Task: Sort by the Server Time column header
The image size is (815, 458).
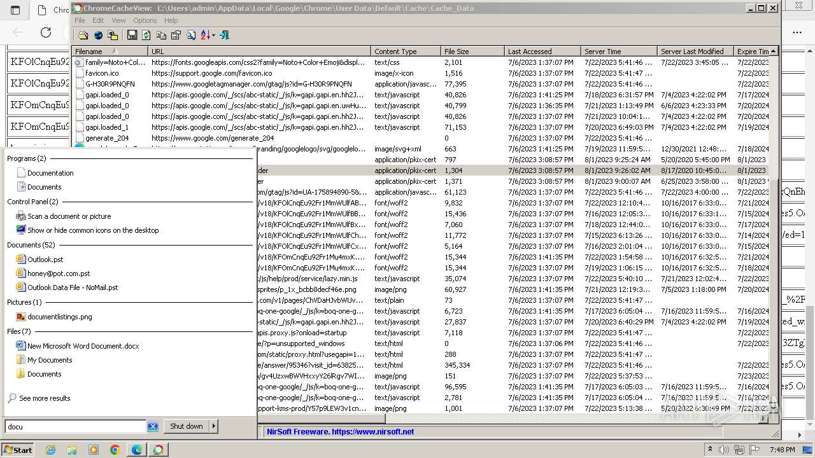Action: tap(619, 52)
